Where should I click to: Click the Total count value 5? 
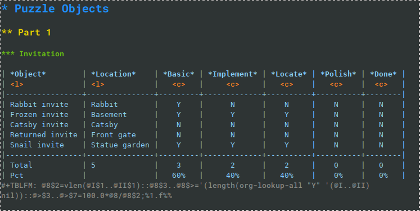click(93, 165)
